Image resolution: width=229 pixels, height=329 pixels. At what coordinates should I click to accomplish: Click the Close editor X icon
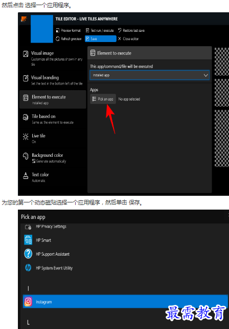(x=120, y=38)
